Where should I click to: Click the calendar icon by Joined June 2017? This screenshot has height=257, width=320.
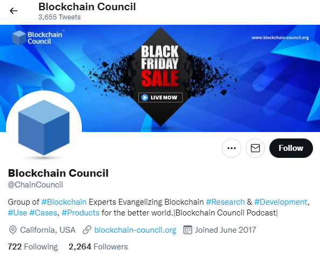[x=187, y=230]
